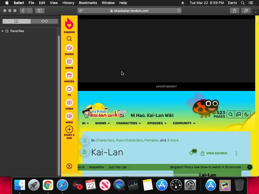
Task: Open the 30 comments bubble
Action: coord(193,152)
